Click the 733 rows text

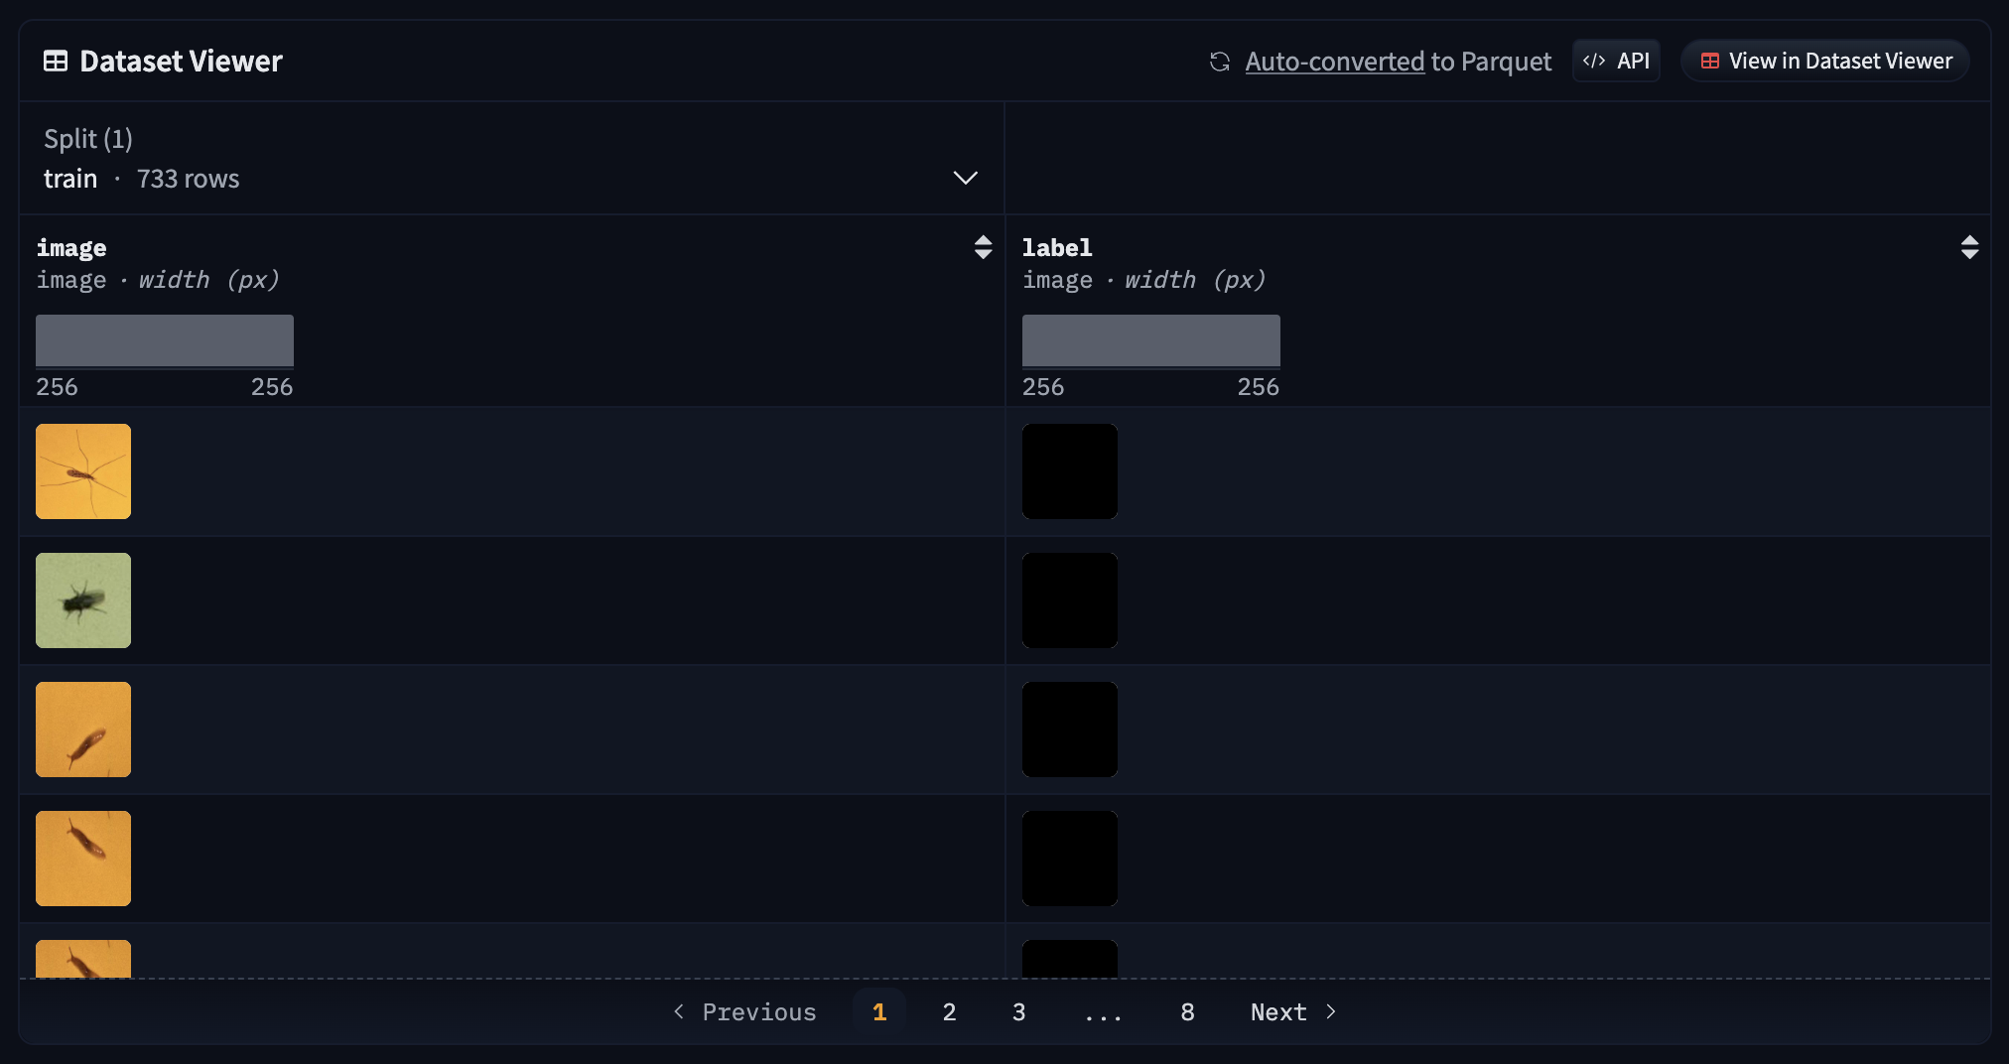(188, 179)
